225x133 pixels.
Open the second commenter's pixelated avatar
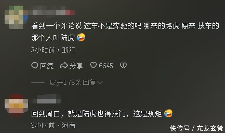pyautogui.click(x=16, y=105)
